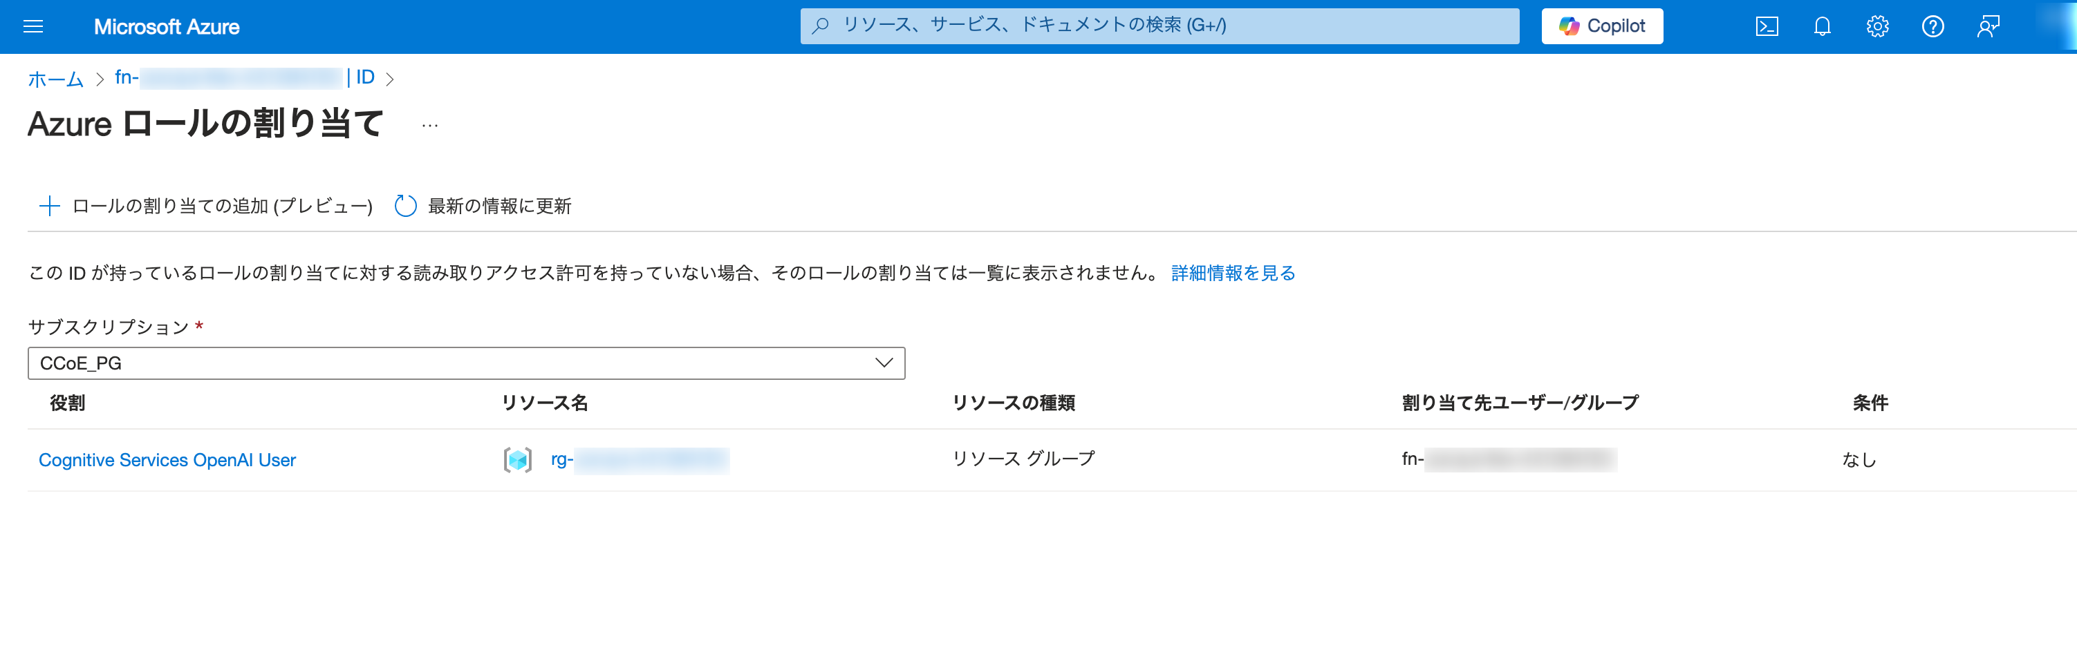Click the 条件 column header
The height and width of the screenshot is (670, 2077).
point(1870,403)
